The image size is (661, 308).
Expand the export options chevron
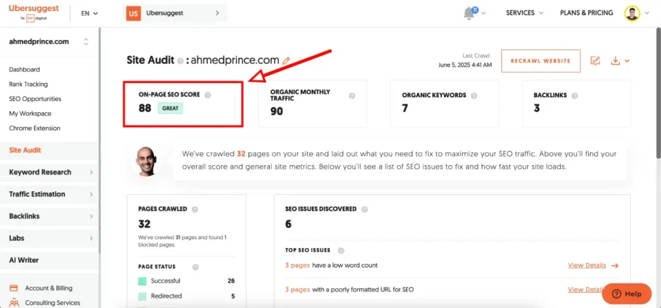tap(627, 61)
